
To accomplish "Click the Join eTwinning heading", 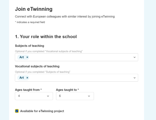I will [34, 9].
